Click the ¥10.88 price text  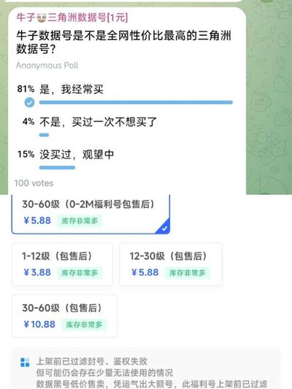(x=39, y=324)
